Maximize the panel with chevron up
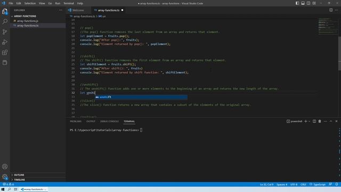 coord(331,121)
